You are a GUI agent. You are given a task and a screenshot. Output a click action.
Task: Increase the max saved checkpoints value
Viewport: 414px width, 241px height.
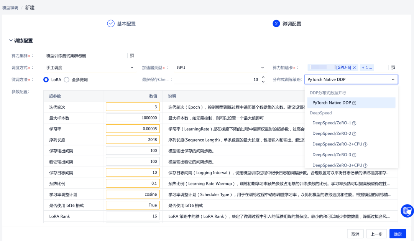pos(263,78)
